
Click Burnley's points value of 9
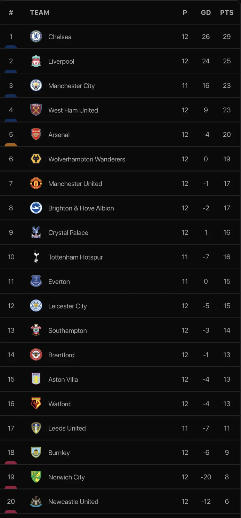tap(227, 453)
